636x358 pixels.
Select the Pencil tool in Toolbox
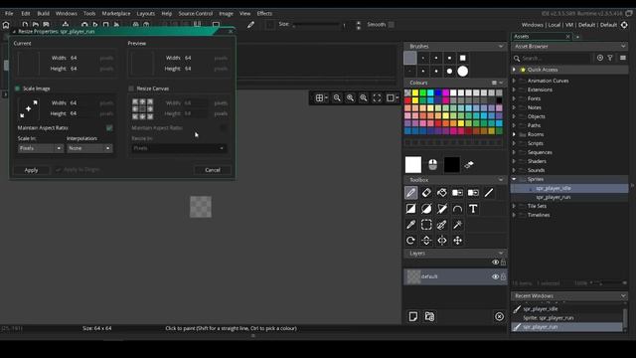(410, 193)
